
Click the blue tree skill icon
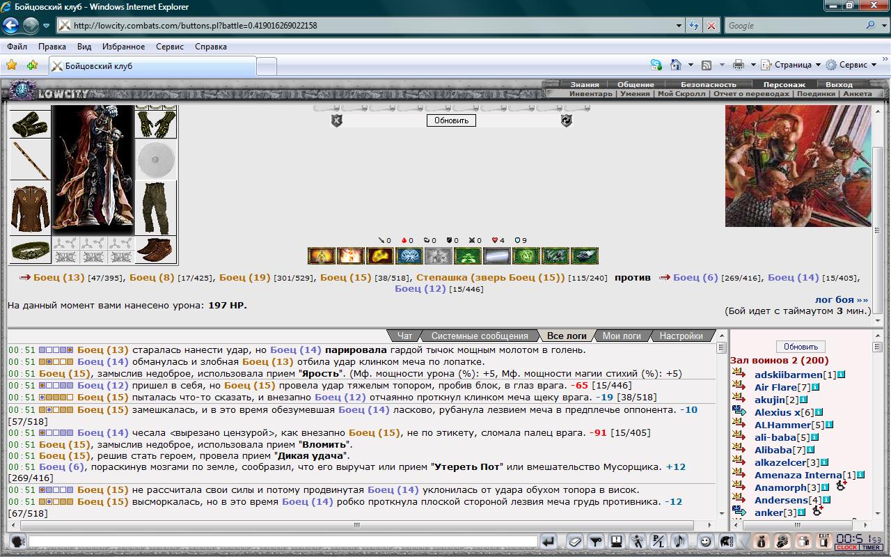[x=409, y=256]
